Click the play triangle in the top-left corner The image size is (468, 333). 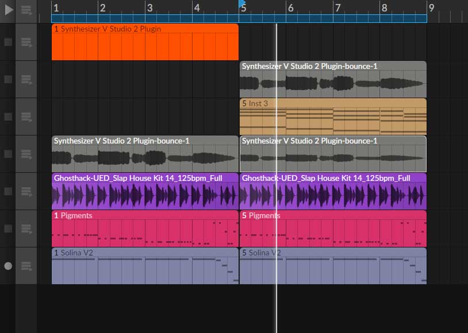pyautogui.click(x=8, y=9)
